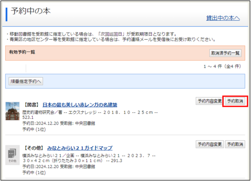Click the 歴史的建物研究会 author detail text
The width and height of the screenshot is (251, 181).
42,112
